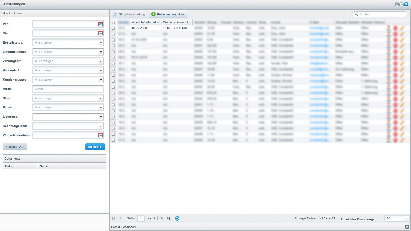Open the Anzahl der Bestellungen page-size dropdown
Screen dimensions: 411x231
click(x=406, y=219)
